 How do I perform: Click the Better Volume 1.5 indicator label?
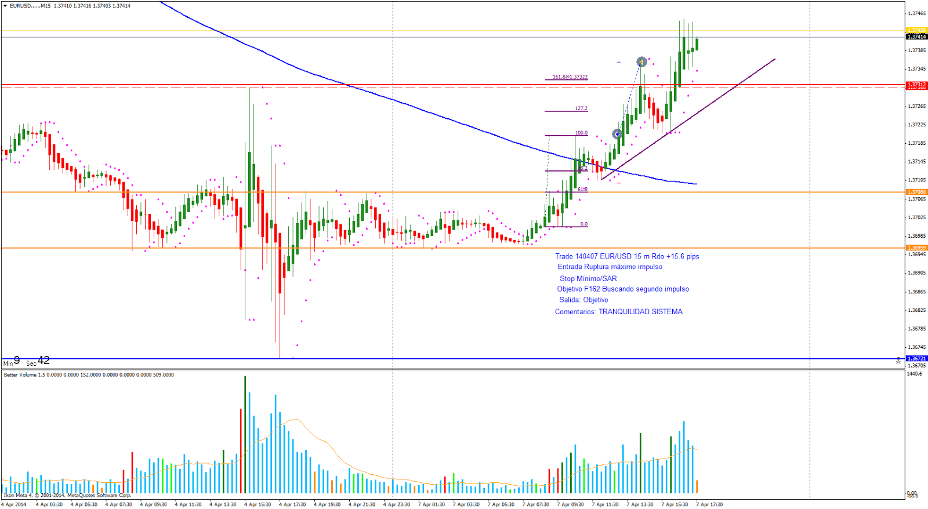pyautogui.click(x=89, y=375)
